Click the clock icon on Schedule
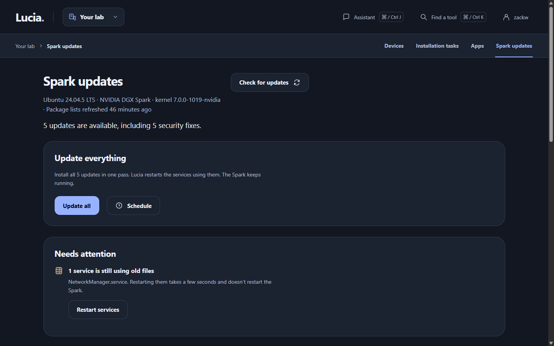This screenshot has height=346, width=554. click(x=119, y=206)
